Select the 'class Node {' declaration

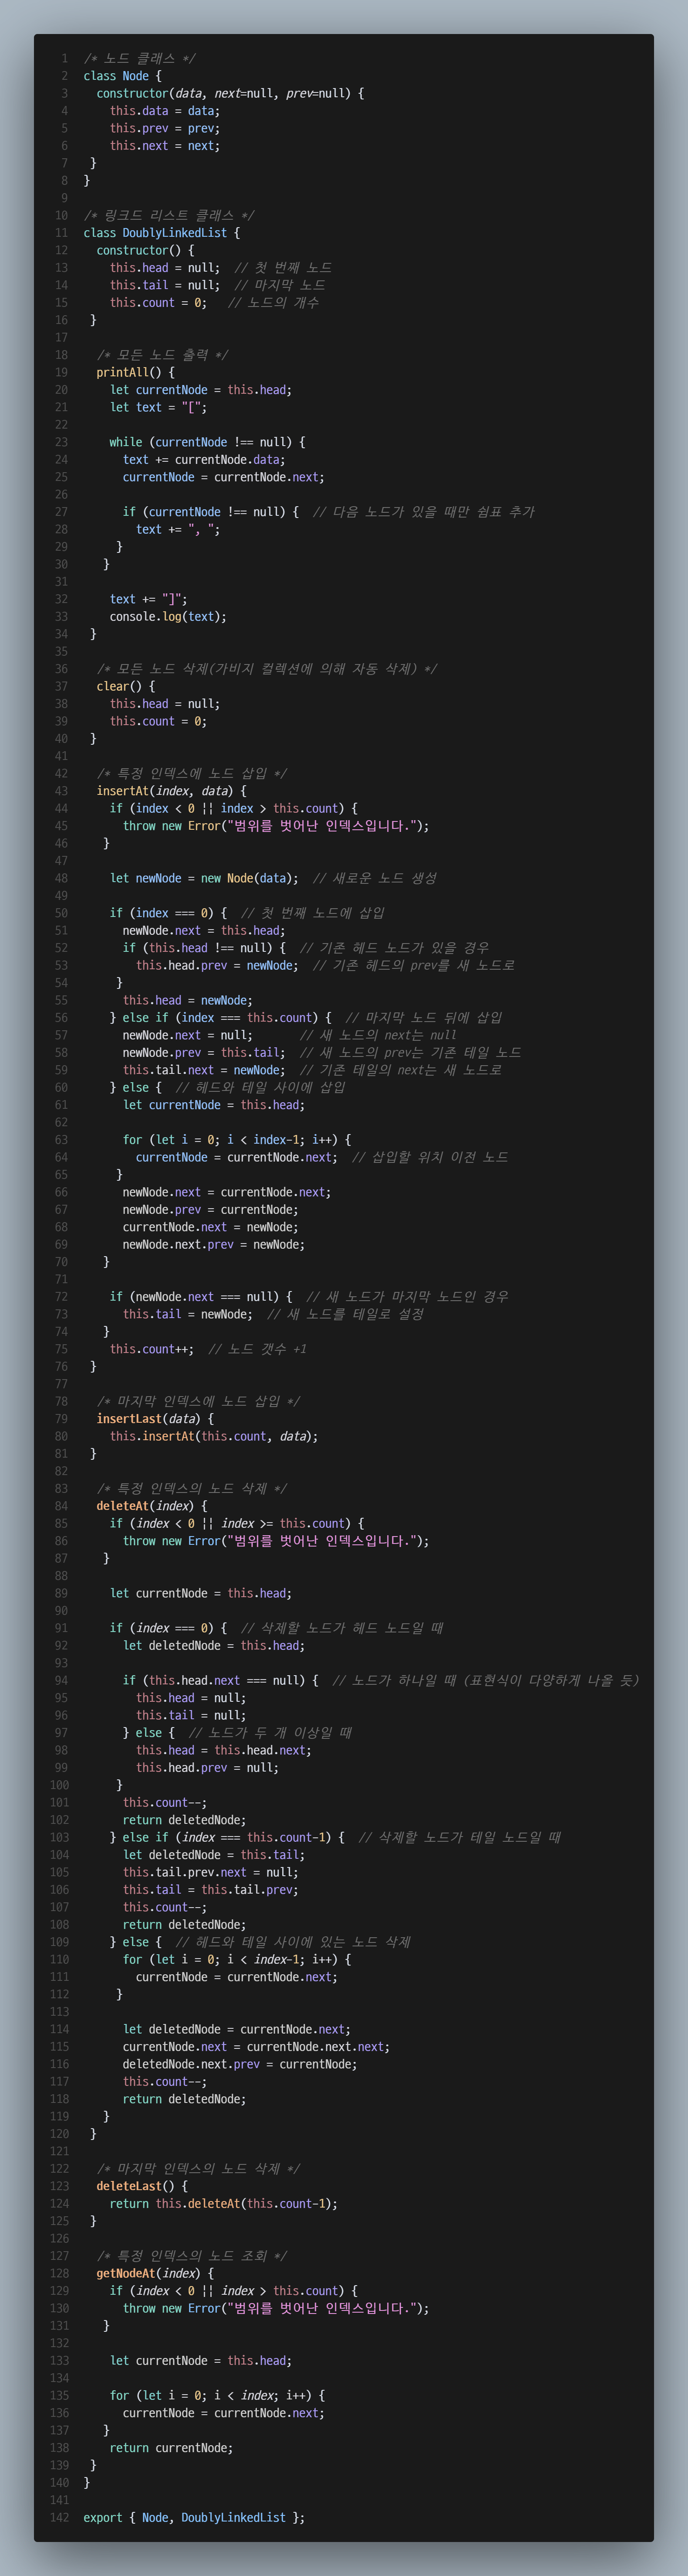pos(122,76)
